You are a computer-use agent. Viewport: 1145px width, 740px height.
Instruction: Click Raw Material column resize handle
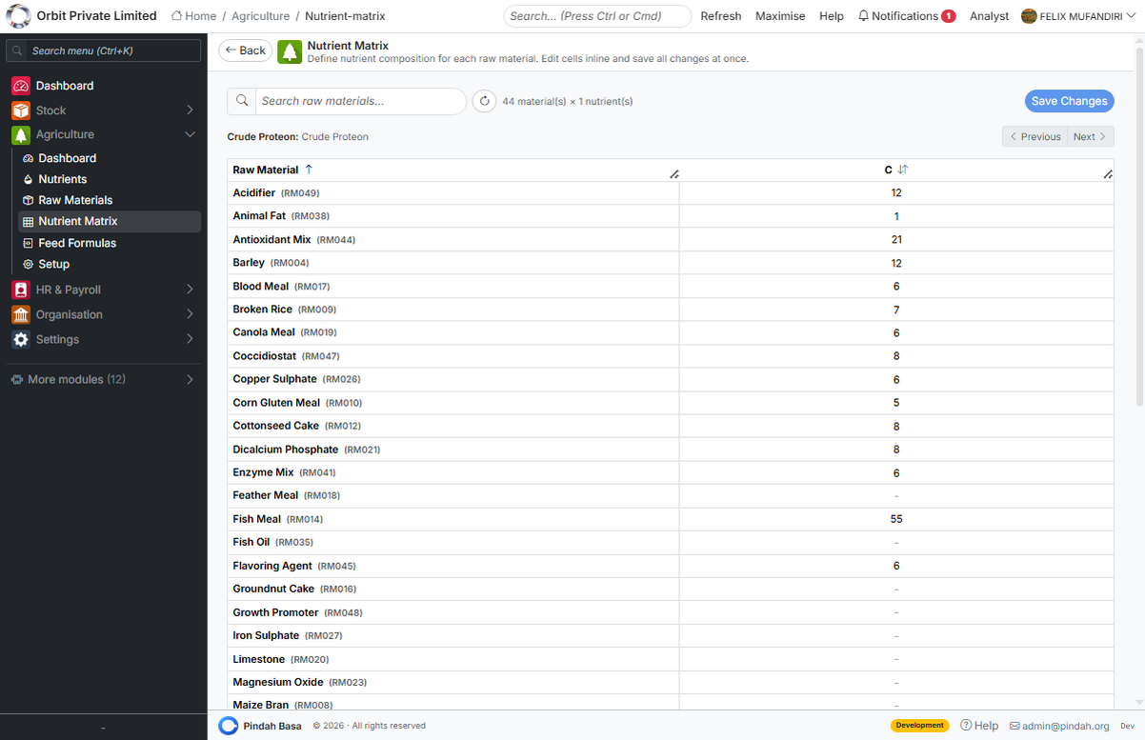(674, 174)
